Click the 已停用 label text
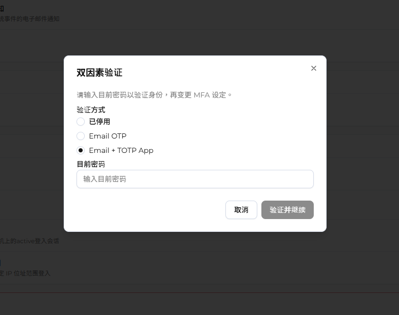 pyautogui.click(x=100, y=122)
